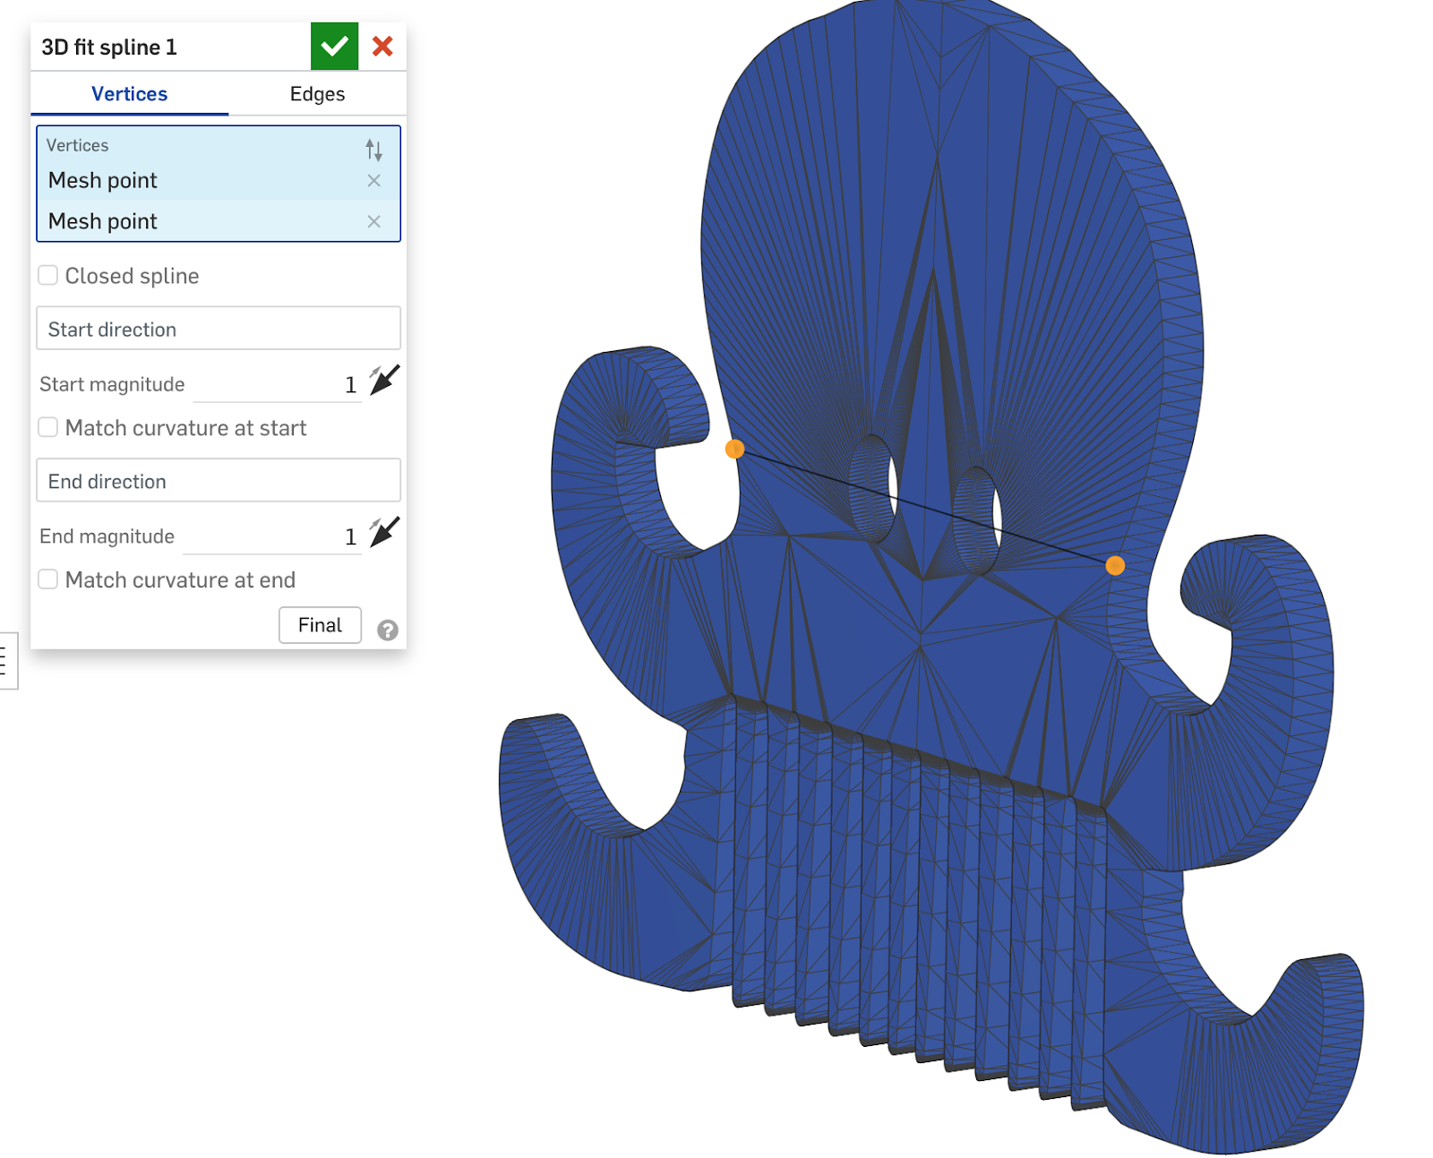The width and height of the screenshot is (1433, 1158).
Task: Reverse vertex order using the sort arrows icon
Action: click(x=373, y=150)
